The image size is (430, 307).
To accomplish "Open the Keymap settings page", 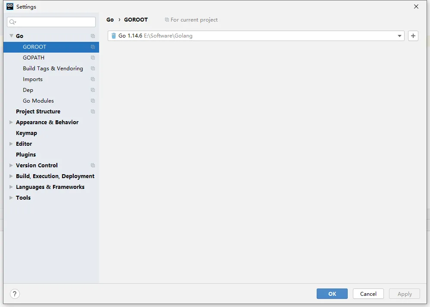I will (26, 133).
